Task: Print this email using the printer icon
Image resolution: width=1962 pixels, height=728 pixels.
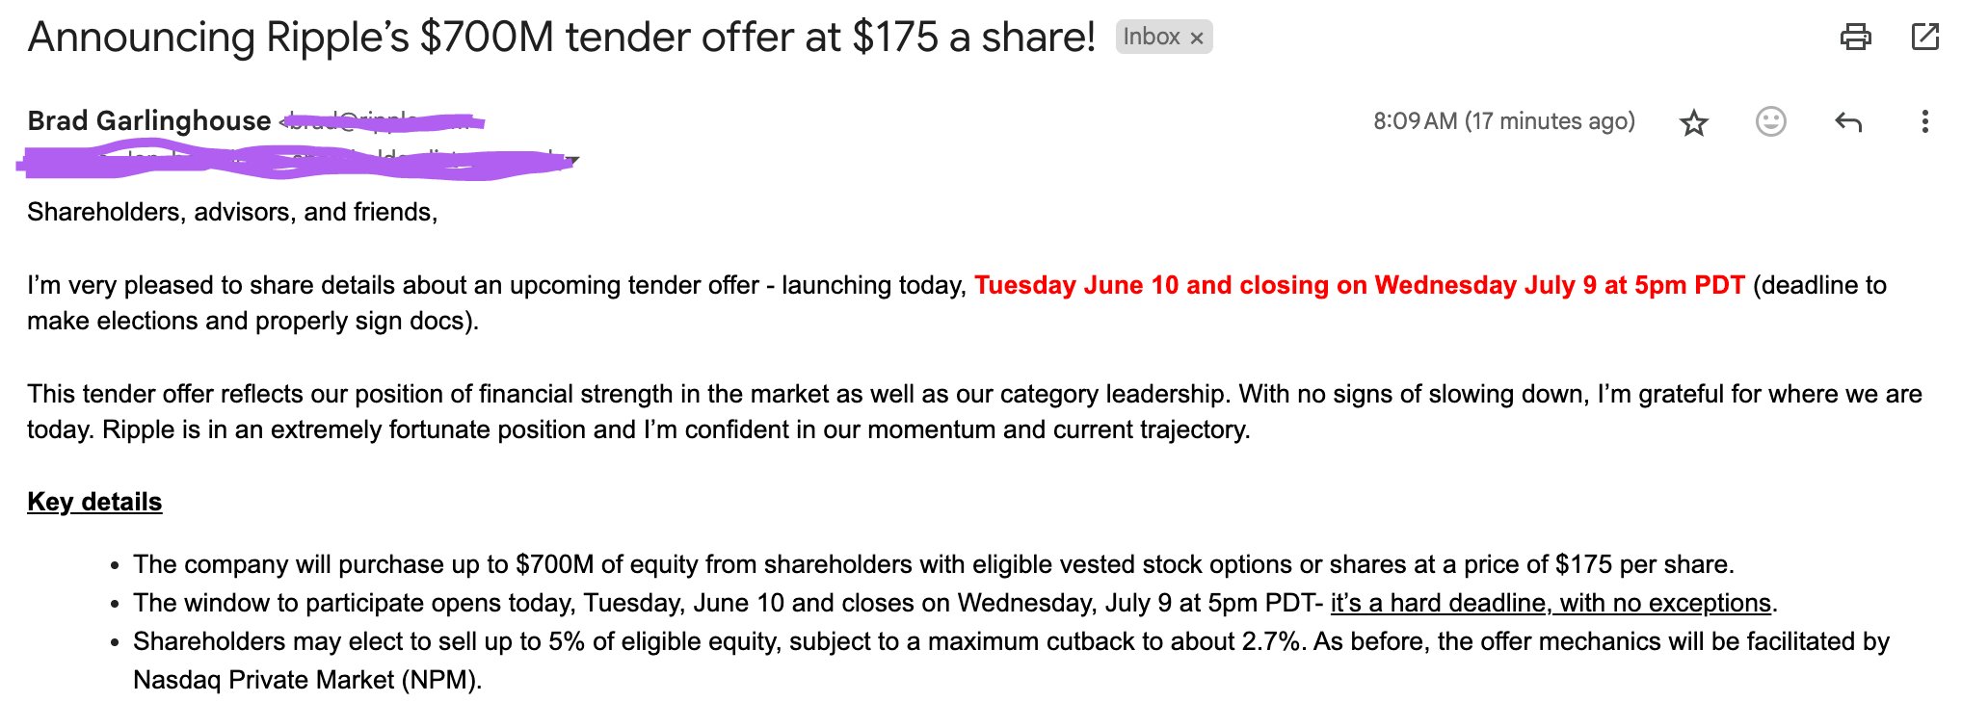Action: (x=1855, y=38)
